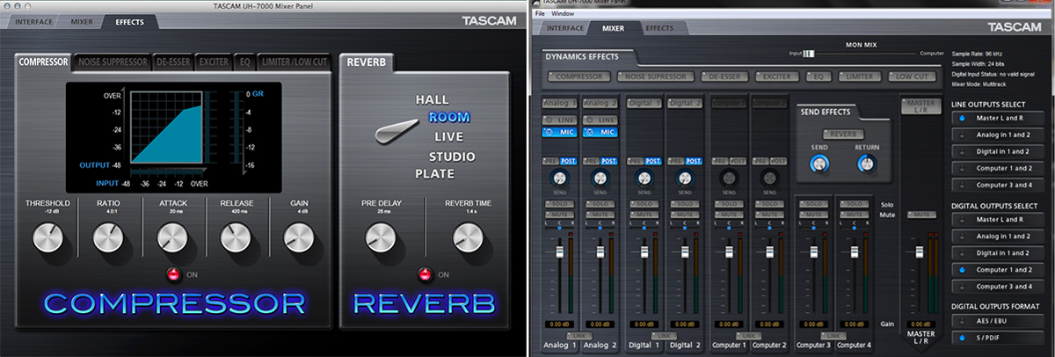Enable REVERB in Send Effects
Viewport: 1055px width, 357px height.
pos(843,134)
